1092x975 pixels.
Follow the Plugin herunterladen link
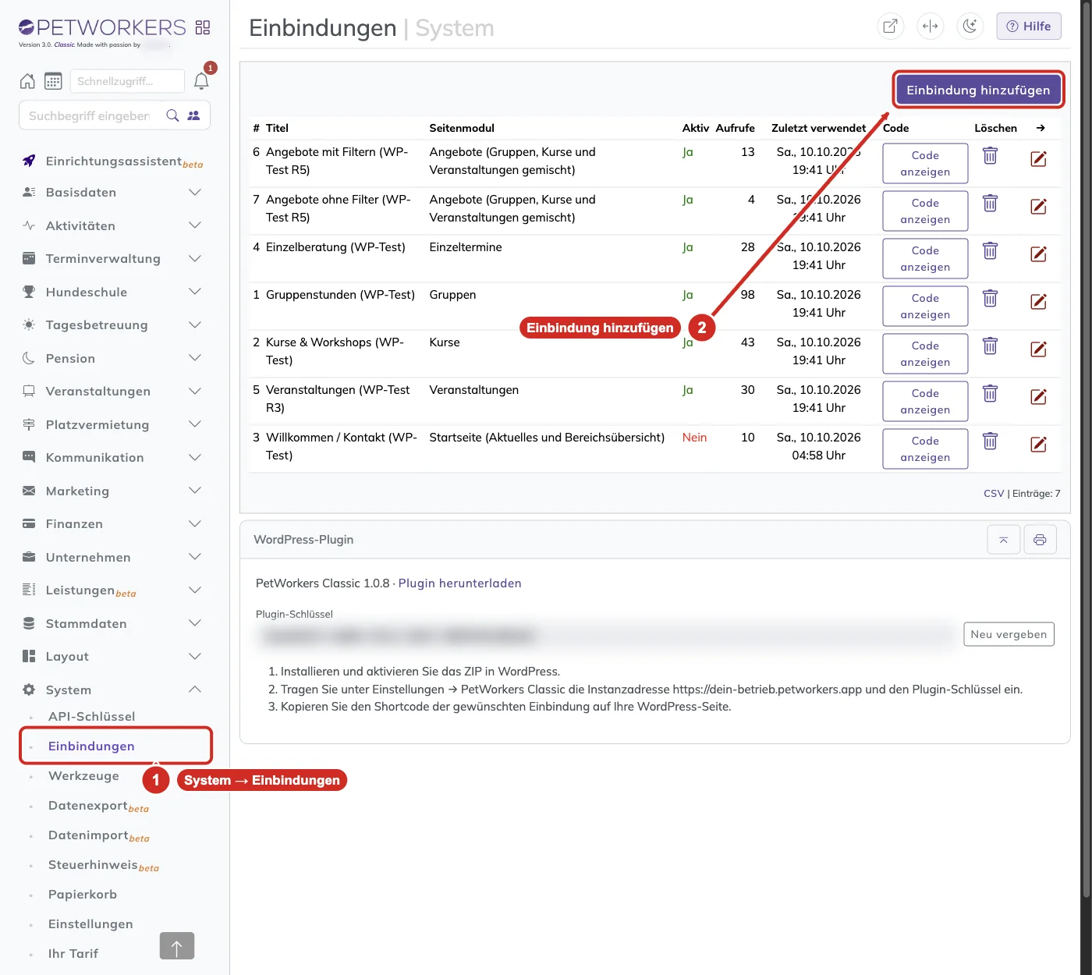[x=459, y=583]
